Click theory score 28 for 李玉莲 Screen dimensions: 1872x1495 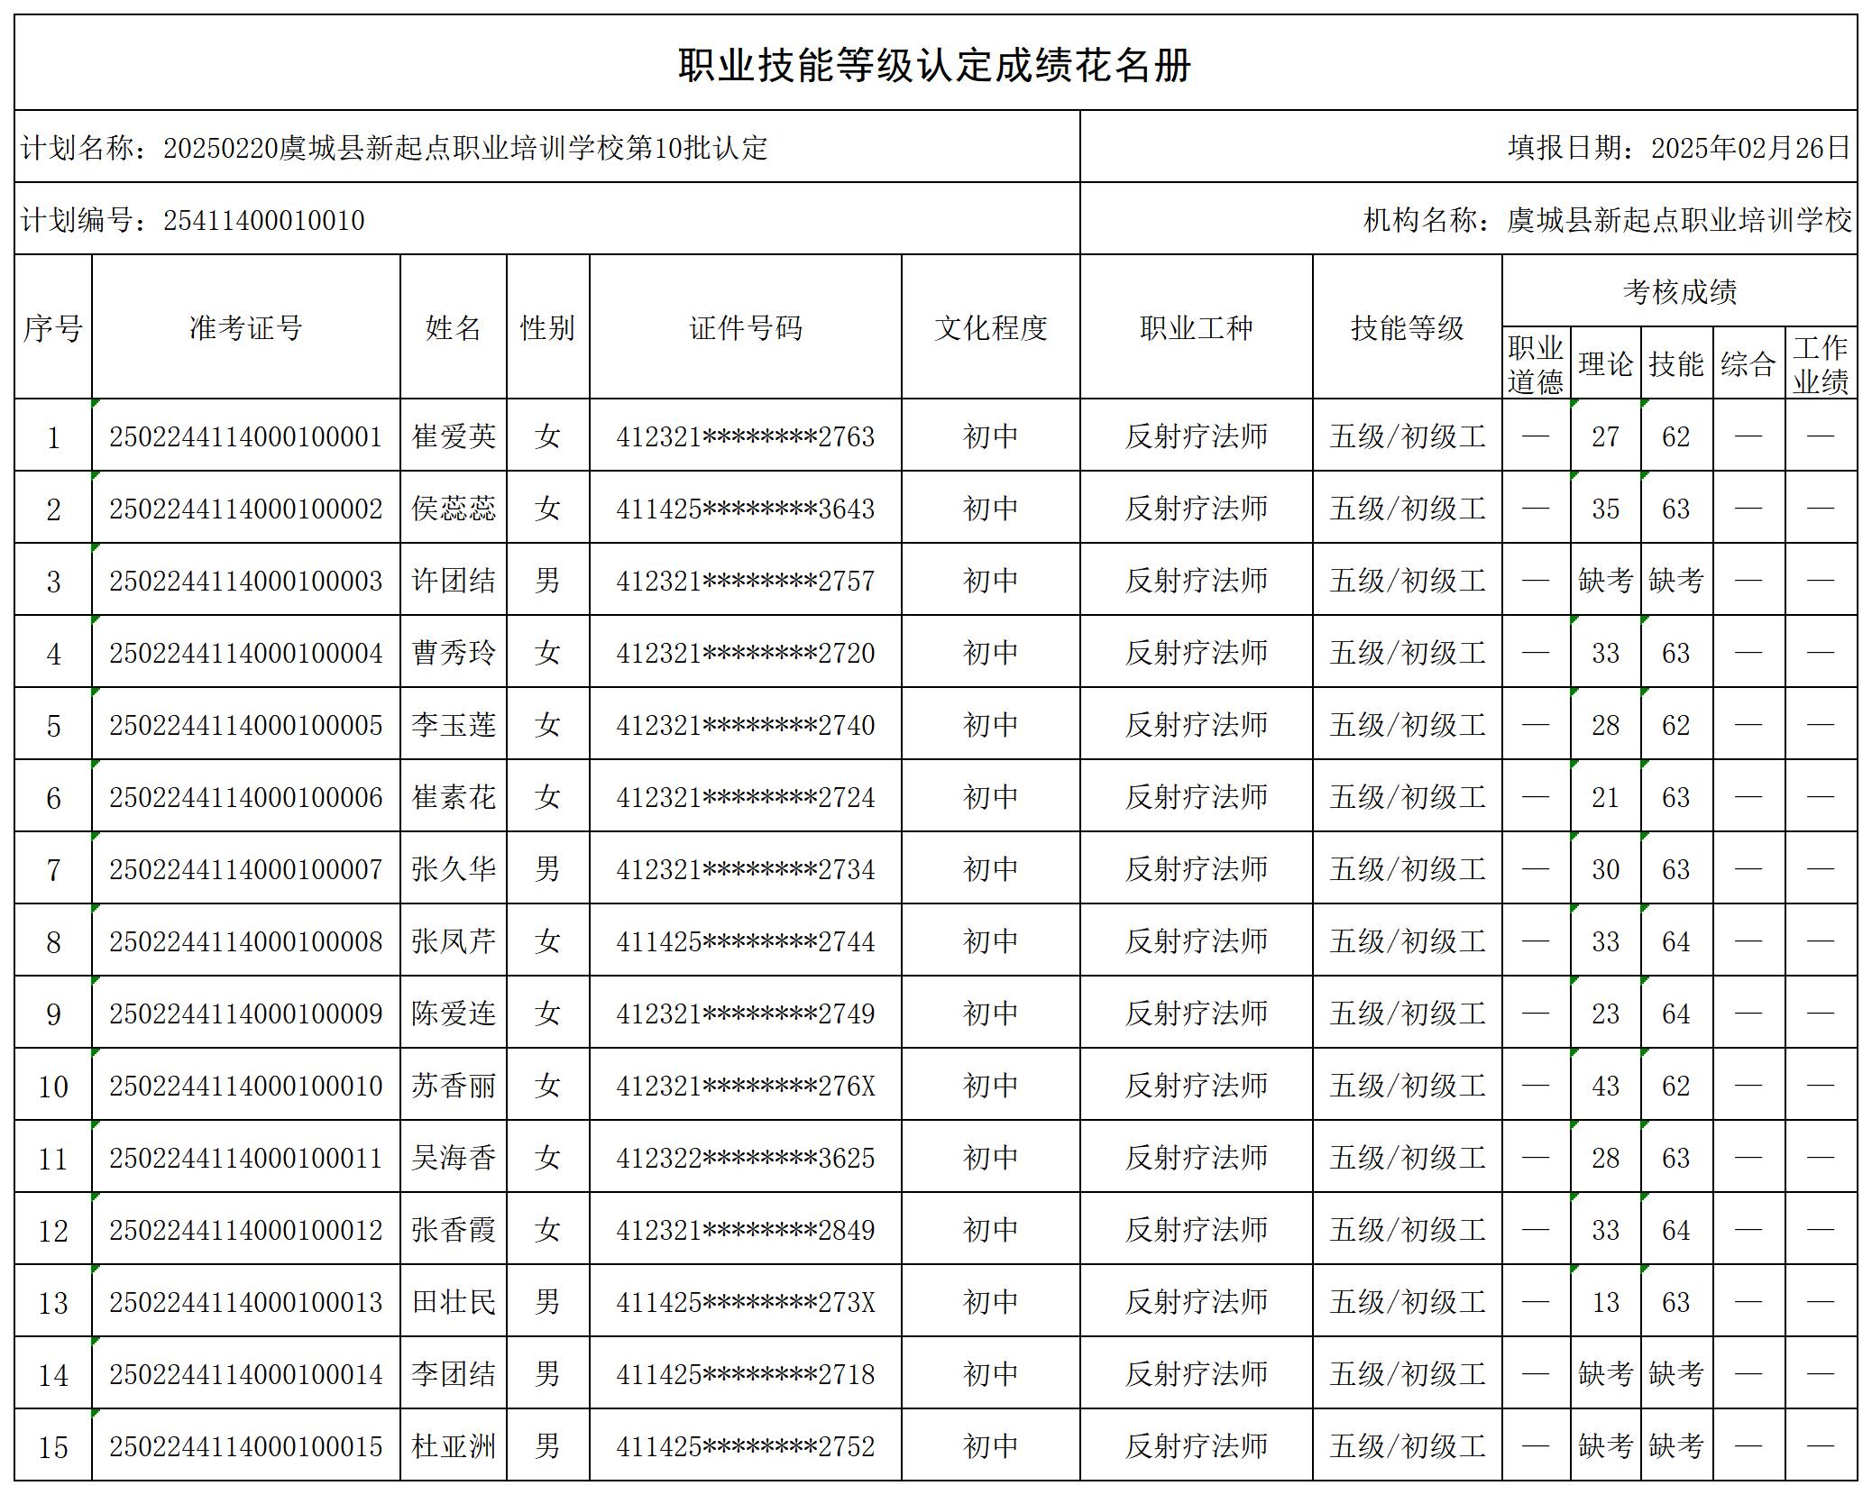(1606, 725)
